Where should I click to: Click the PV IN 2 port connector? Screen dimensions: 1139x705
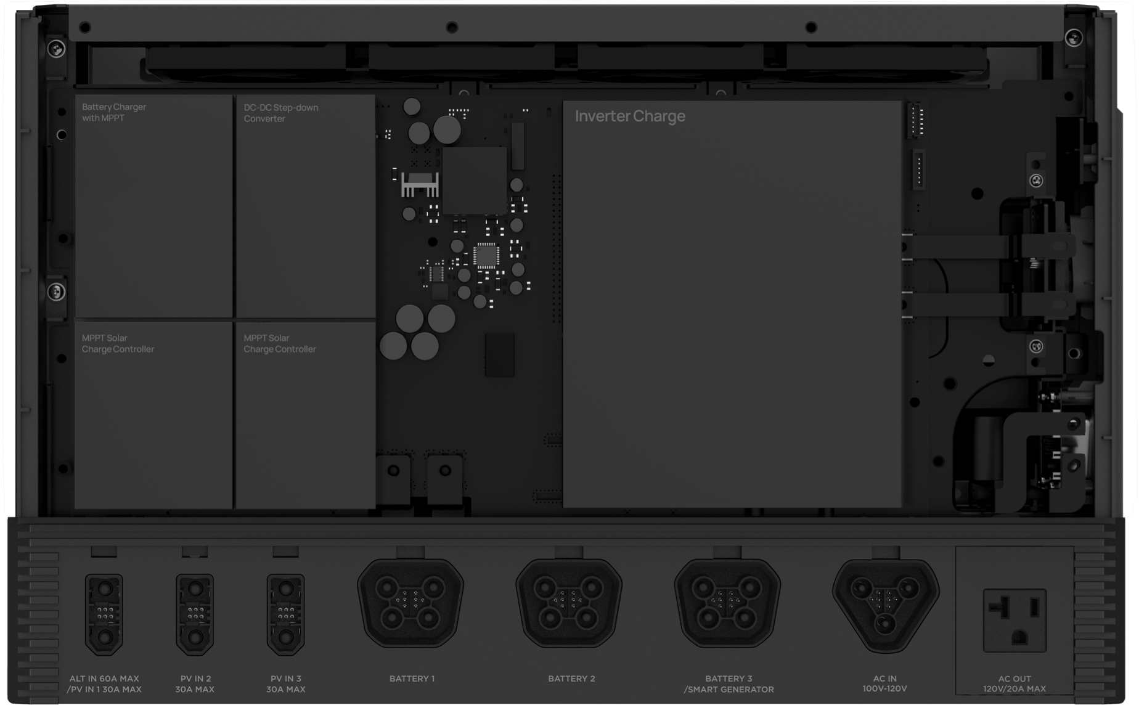coord(195,614)
